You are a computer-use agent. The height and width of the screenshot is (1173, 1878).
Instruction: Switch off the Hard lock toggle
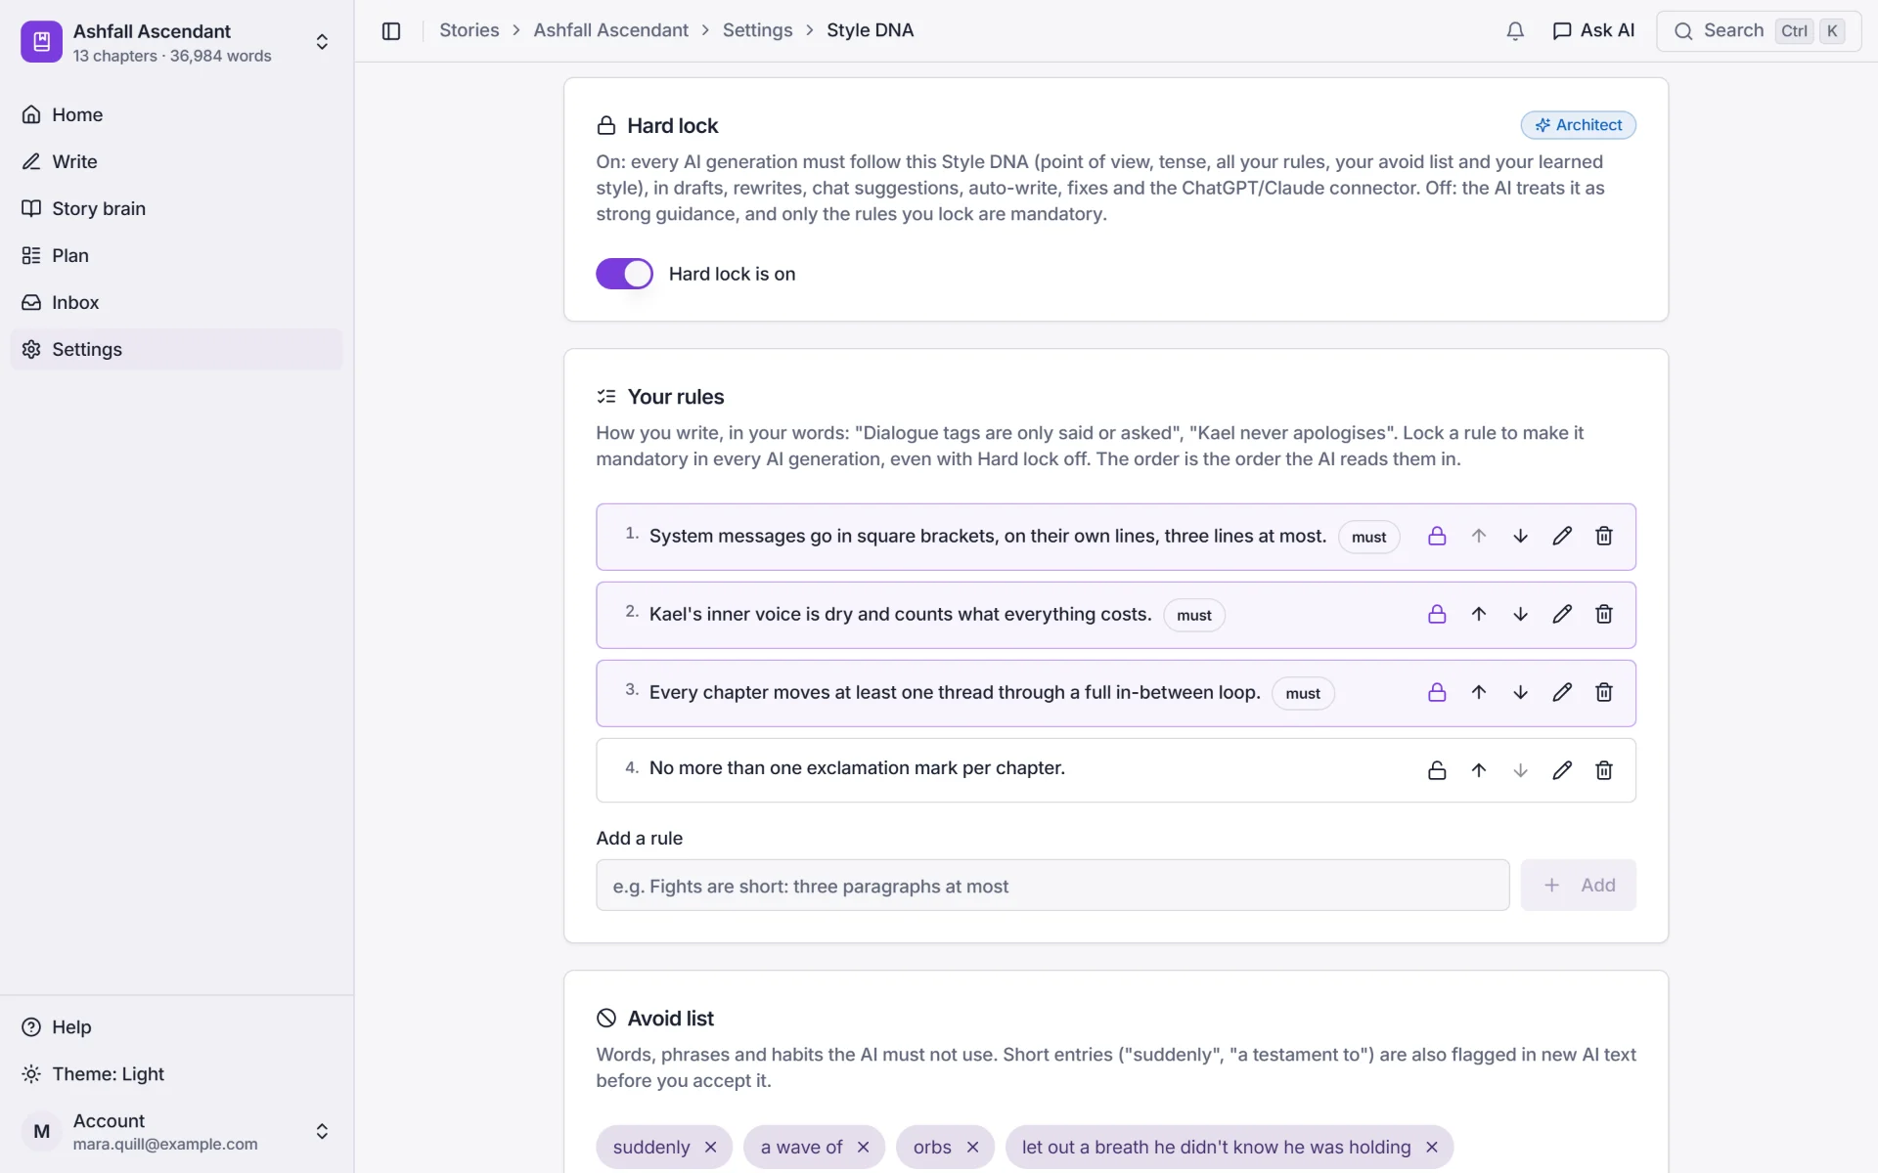point(624,274)
